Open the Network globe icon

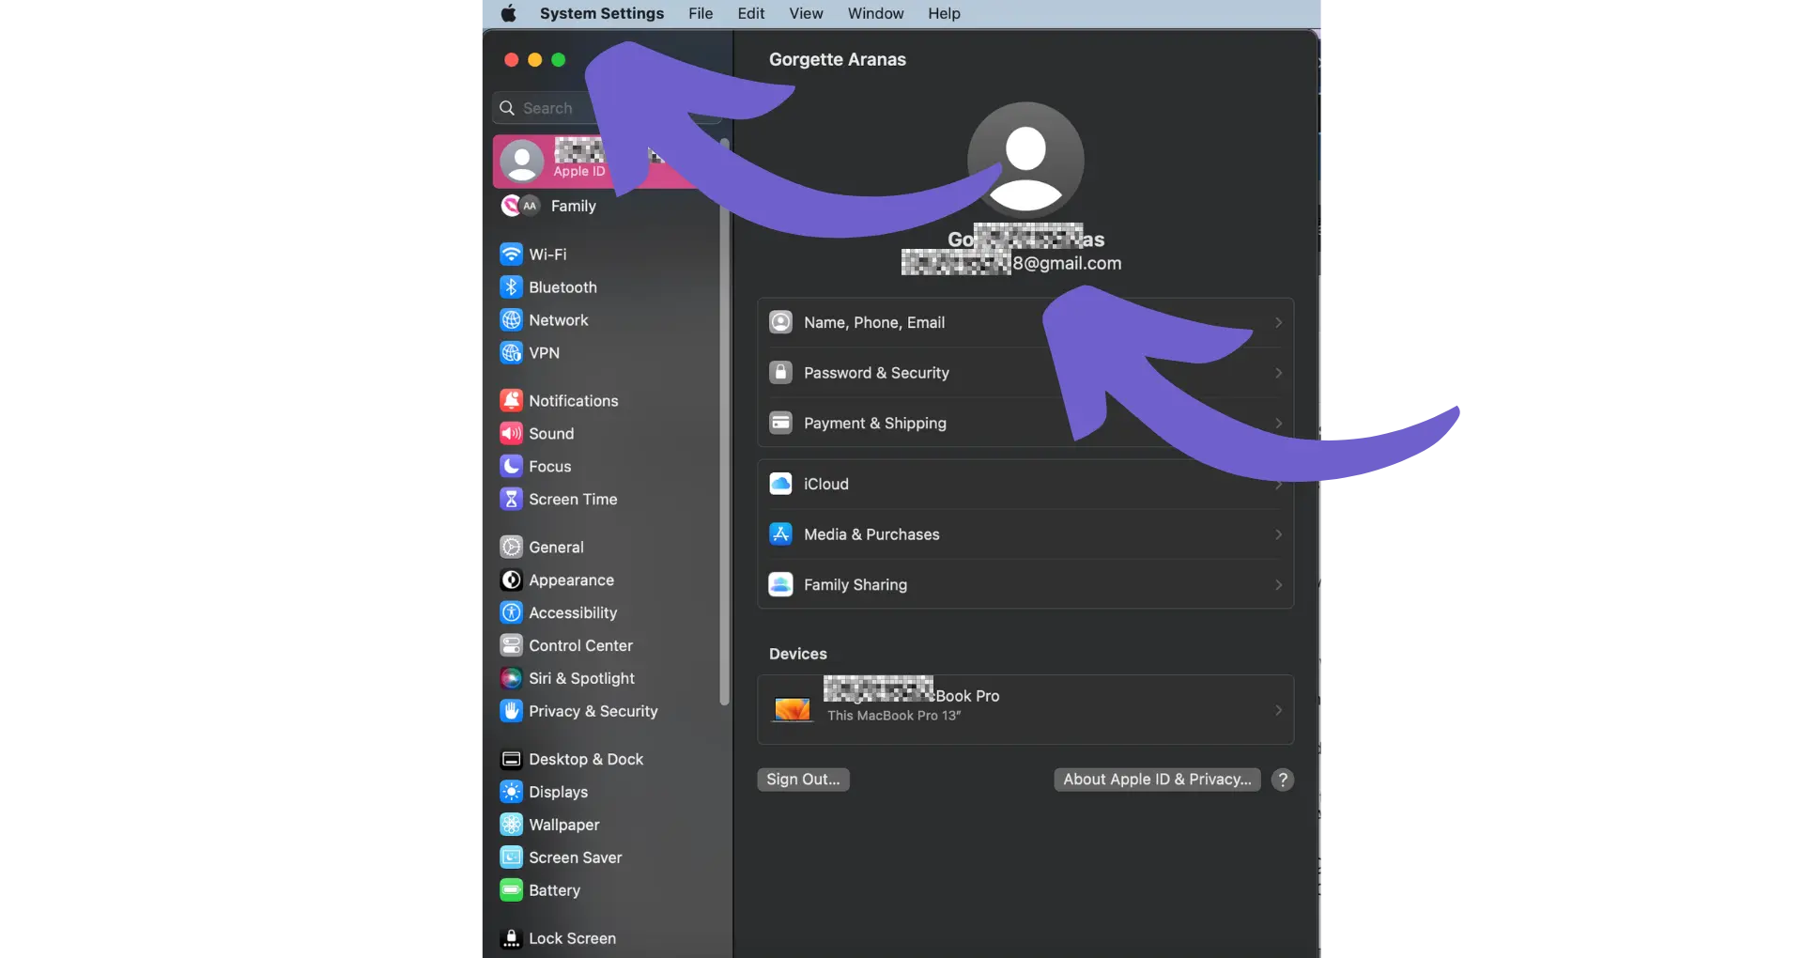[x=511, y=320]
